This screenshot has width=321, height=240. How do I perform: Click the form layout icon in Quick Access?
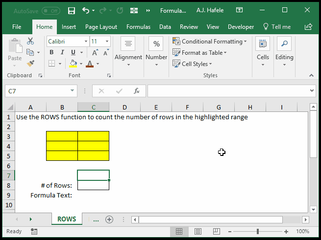click(x=134, y=10)
